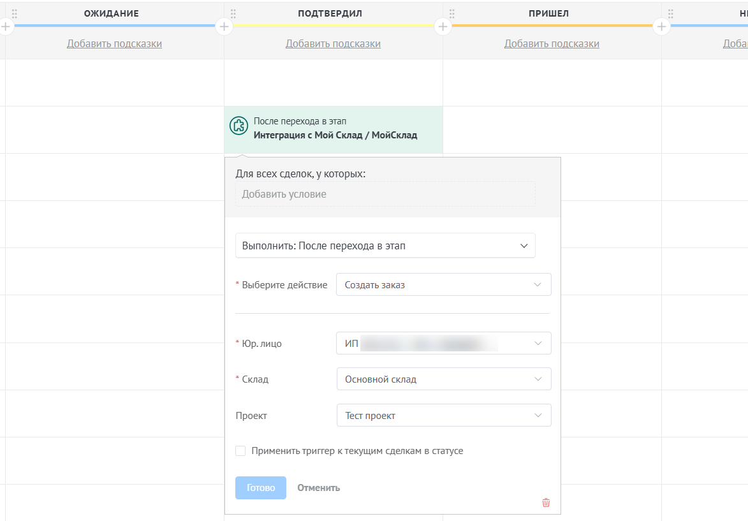Click drag handle of ПОДТВЕРДИЛ column

(233, 13)
